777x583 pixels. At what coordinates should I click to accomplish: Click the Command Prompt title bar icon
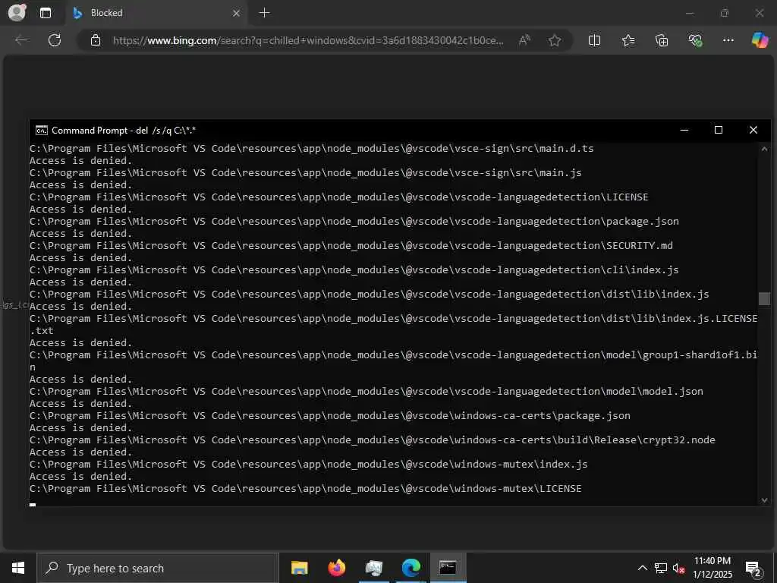[42, 131]
